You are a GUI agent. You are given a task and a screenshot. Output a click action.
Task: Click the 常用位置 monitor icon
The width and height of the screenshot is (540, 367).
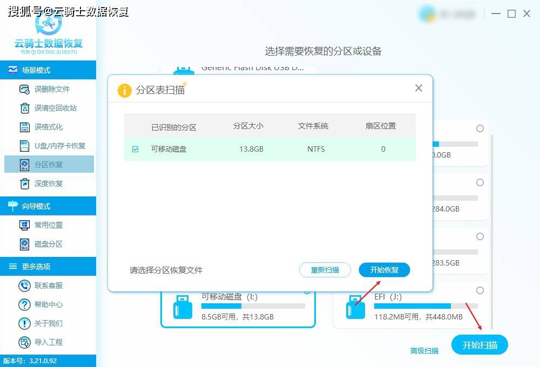click(x=24, y=225)
